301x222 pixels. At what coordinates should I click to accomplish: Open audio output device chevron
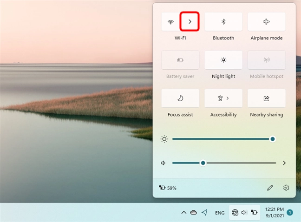284,163
